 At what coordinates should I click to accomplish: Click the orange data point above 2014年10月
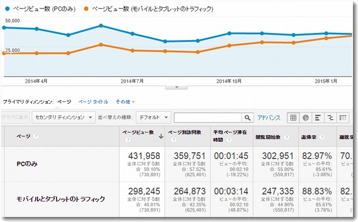(x=229, y=46)
